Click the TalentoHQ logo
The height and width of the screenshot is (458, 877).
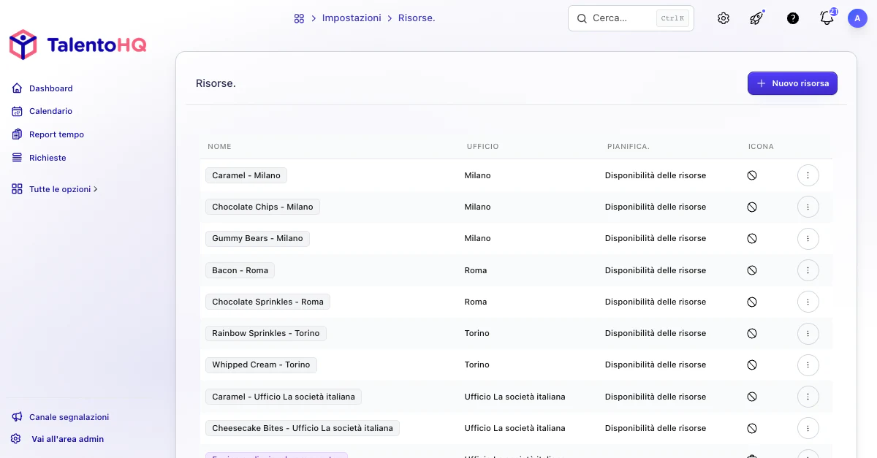click(x=78, y=45)
